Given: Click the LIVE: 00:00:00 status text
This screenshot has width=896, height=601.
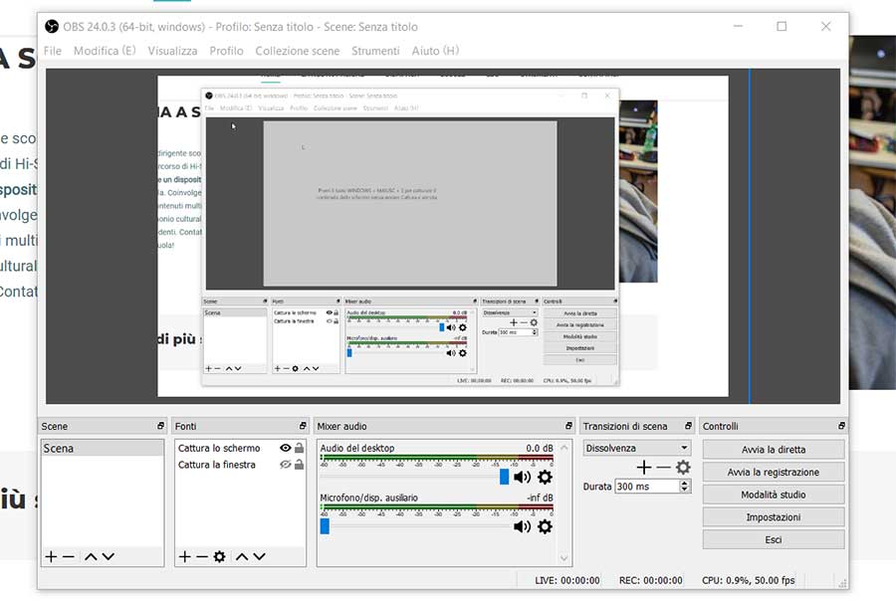Looking at the screenshot, I should tap(567, 580).
